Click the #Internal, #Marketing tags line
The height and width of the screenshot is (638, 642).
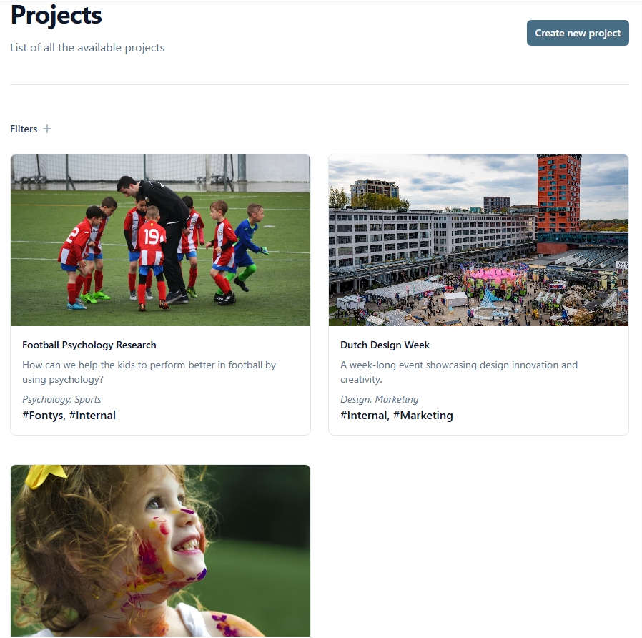[x=396, y=416]
